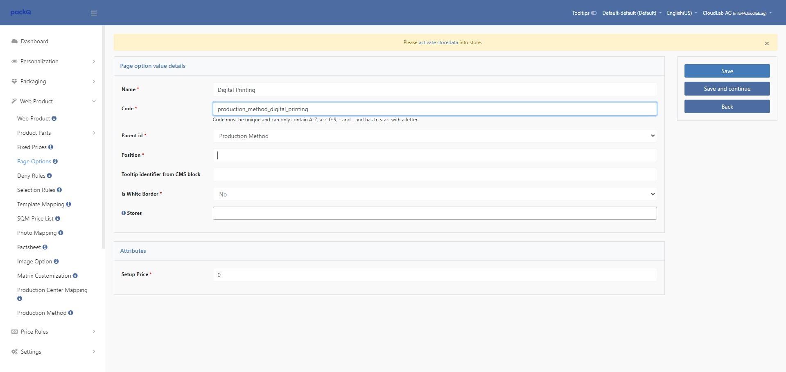Click the info icon beside Production Method menu item
Screen dimensions: 786x372
70,313
